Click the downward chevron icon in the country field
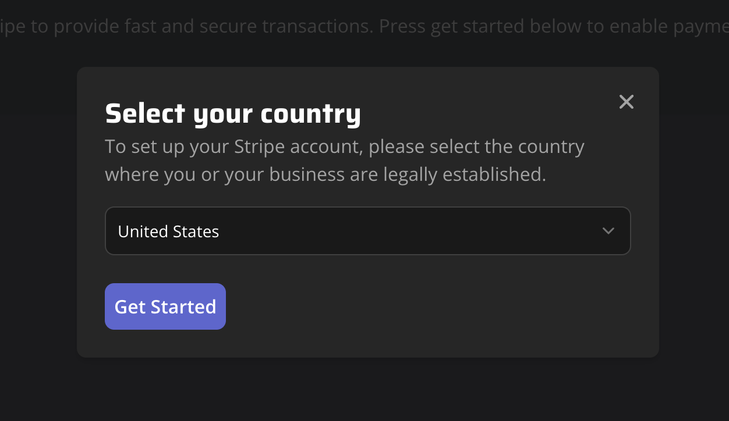 point(608,231)
